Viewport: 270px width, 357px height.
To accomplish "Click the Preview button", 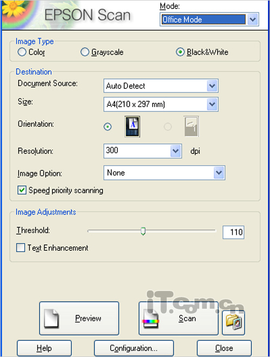I will [79, 318].
